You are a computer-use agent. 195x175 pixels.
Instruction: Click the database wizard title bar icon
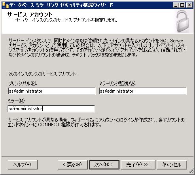6,5
